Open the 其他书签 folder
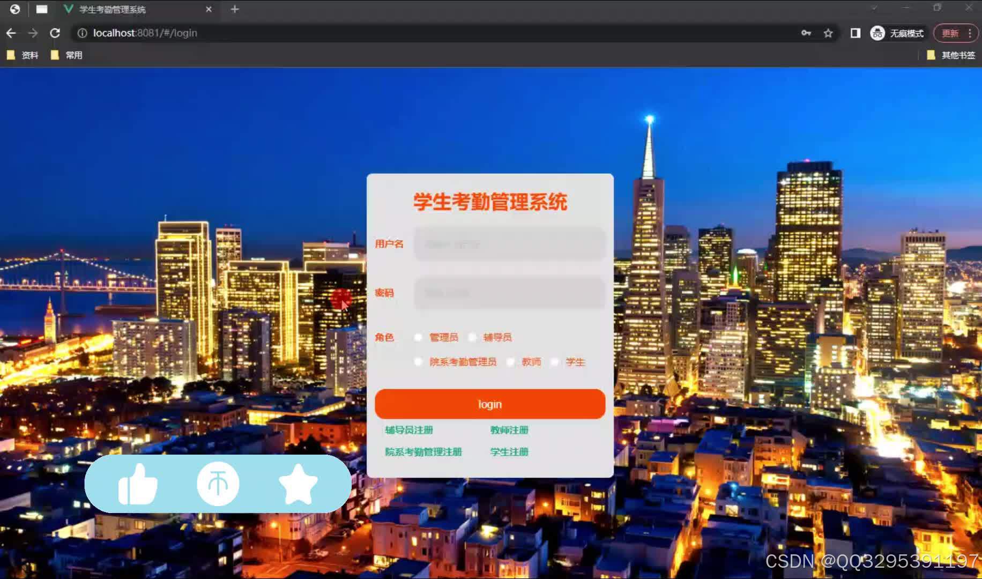The width and height of the screenshot is (982, 579). [x=951, y=55]
